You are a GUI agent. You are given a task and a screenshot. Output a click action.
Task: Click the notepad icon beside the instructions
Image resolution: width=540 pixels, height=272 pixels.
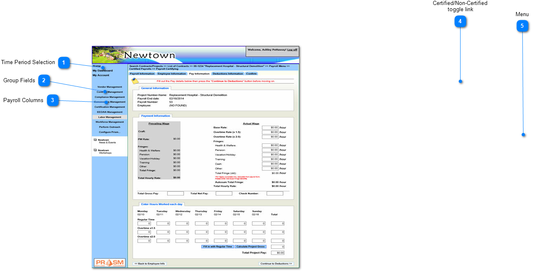pos(135,81)
